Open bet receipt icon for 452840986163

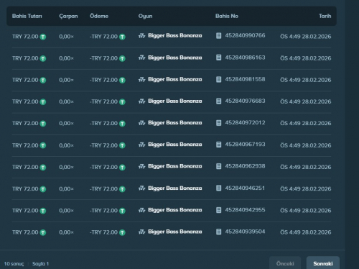218,58
